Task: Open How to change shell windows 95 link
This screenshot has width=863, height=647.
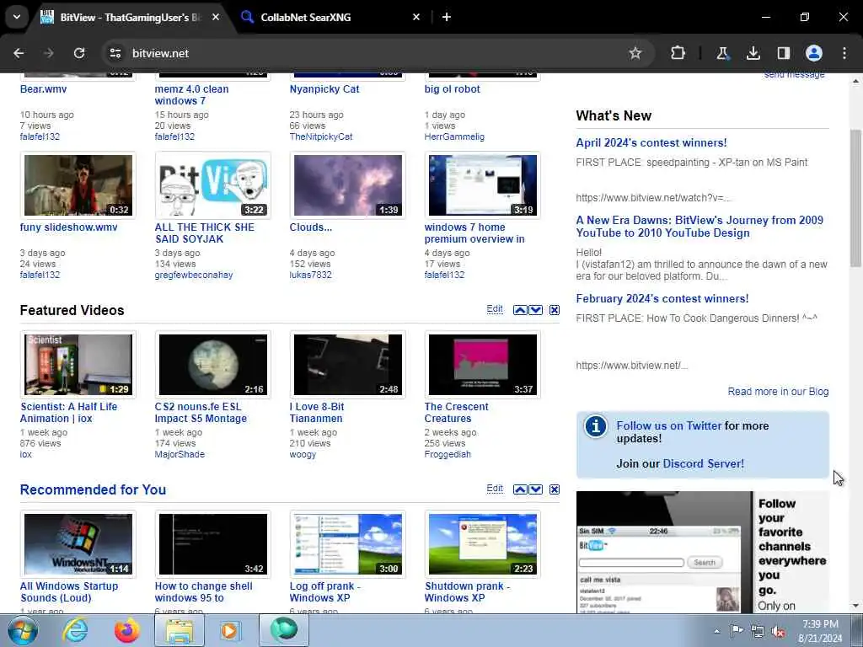Action: (204, 592)
